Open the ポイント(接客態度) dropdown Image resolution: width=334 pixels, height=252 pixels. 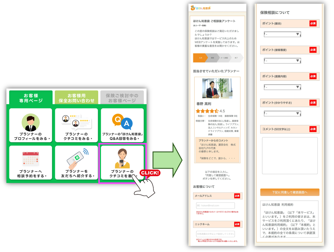pos(282,61)
